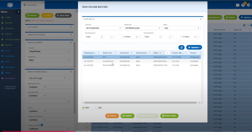Open Customers in the side menu
252x132 pixels.
point(10,56)
